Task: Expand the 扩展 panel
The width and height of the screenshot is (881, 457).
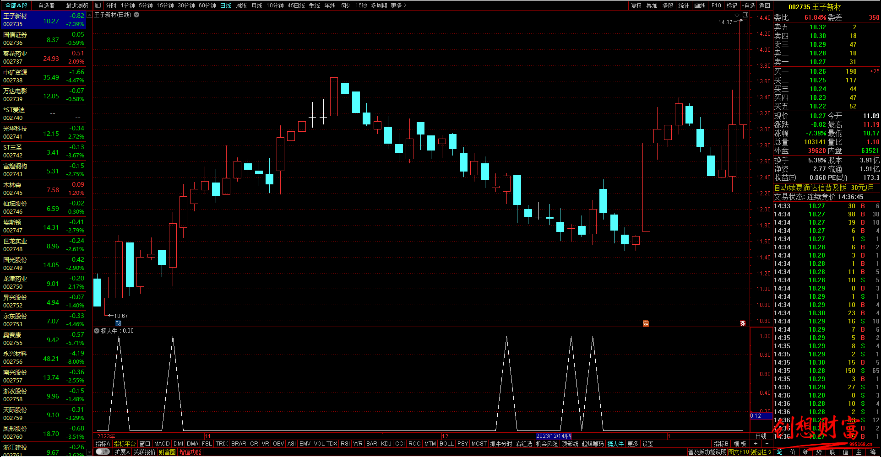Action: point(122,452)
